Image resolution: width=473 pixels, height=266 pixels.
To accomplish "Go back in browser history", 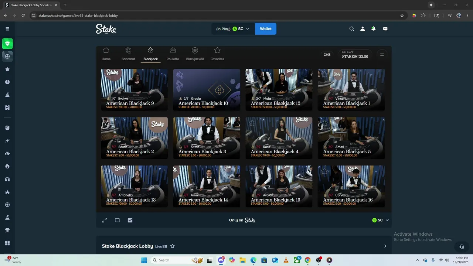I will pyautogui.click(x=5, y=16).
